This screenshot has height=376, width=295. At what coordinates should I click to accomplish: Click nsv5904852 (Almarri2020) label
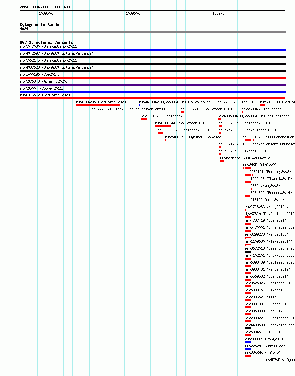click(242, 151)
